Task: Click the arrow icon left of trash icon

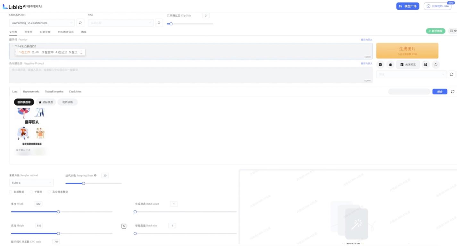Action: [380, 65]
